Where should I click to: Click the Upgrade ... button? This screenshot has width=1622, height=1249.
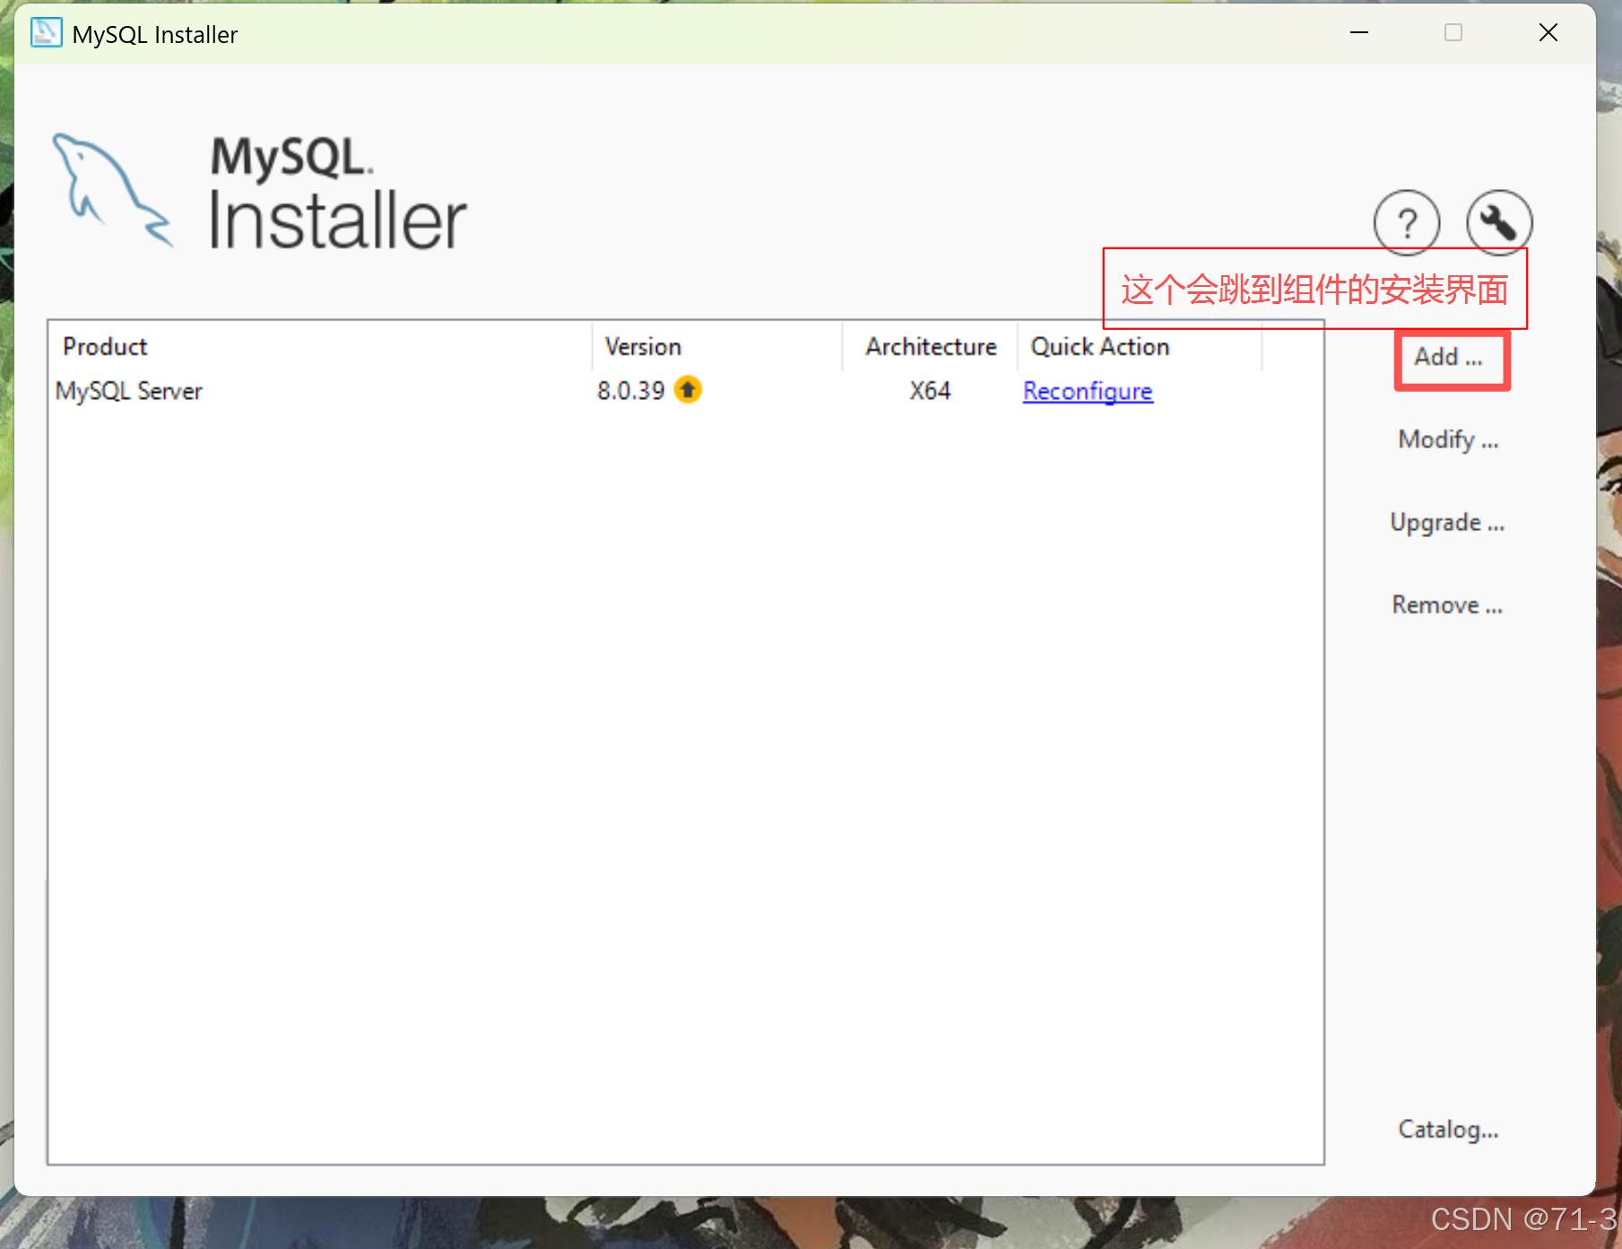coord(1447,523)
